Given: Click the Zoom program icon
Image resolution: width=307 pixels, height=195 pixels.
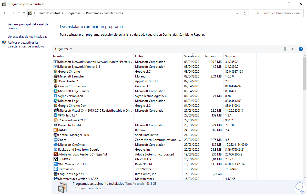Looking at the screenshot, I should tap(56, 140).
